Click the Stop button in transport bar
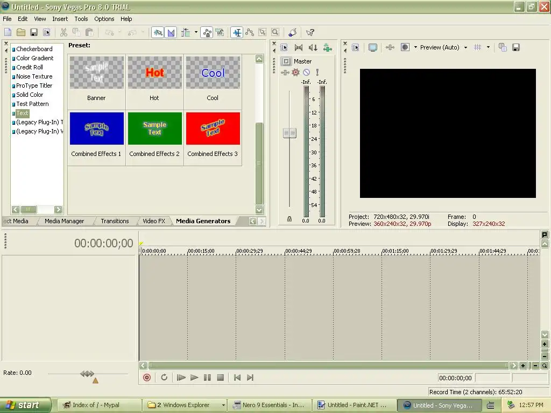The width and height of the screenshot is (551, 413). 220,378
